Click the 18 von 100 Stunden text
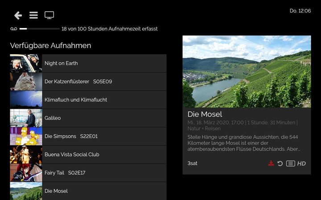The height and width of the screenshot is (200, 321). (x=110, y=29)
